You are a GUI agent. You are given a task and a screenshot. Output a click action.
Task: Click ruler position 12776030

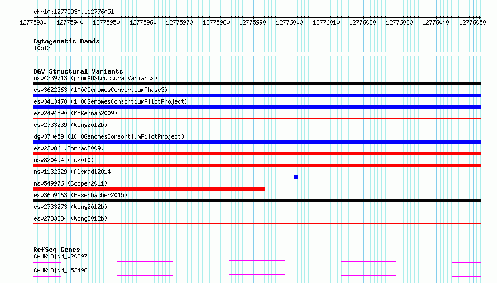click(399, 22)
